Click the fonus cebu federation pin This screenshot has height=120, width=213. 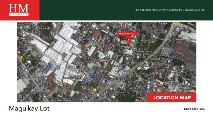point(183,67)
